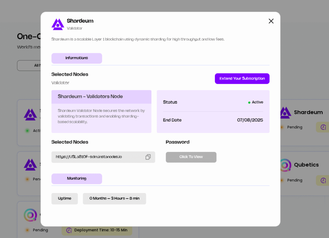This screenshot has width=329, height=238.
Task: Click the Password heading
Action: pos(177,142)
